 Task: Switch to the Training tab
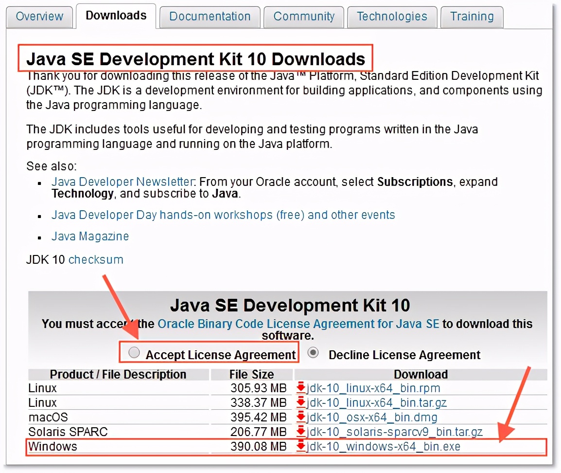point(472,17)
